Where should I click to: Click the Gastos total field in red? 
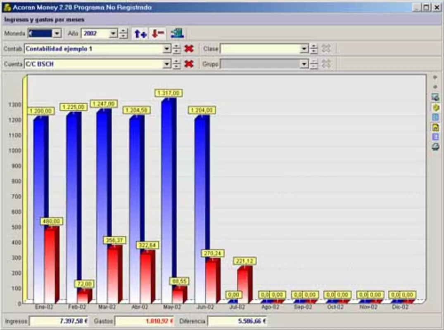pyautogui.click(x=145, y=321)
